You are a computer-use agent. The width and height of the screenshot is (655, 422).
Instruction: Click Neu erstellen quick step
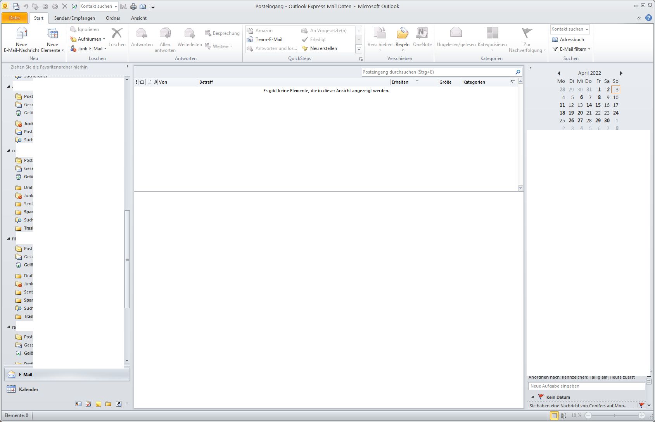pos(320,48)
